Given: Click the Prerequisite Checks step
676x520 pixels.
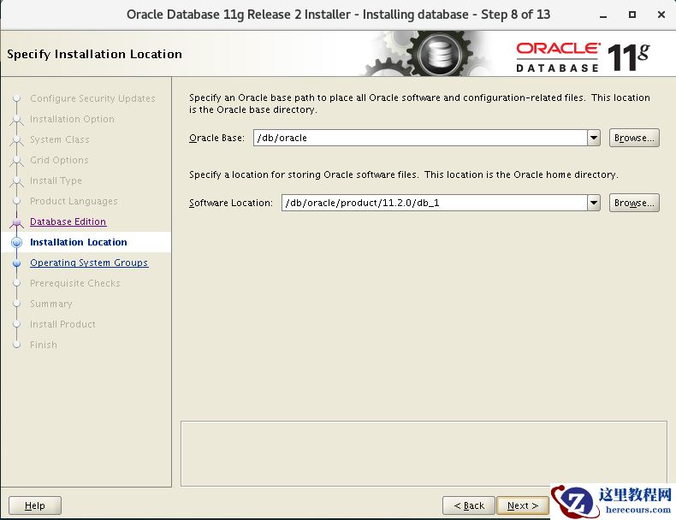Looking at the screenshot, I should [x=75, y=283].
